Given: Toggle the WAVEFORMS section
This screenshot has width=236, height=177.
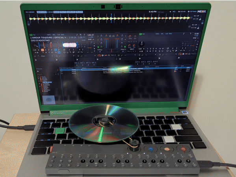Looking at the screenshot, I should point(42,12).
